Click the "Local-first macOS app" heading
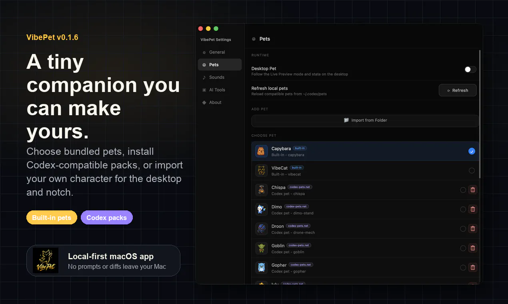508x304 pixels. point(111,256)
